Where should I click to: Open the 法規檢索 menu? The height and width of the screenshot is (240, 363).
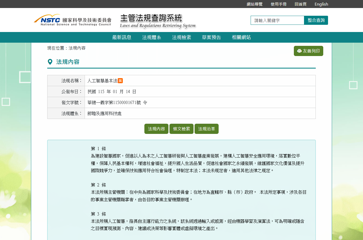coord(181,37)
